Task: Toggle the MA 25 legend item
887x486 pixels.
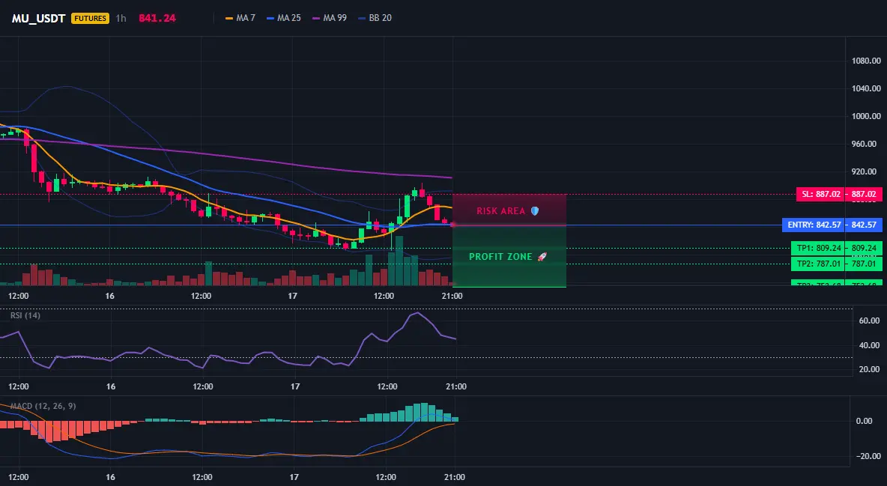Action: pyautogui.click(x=283, y=18)
